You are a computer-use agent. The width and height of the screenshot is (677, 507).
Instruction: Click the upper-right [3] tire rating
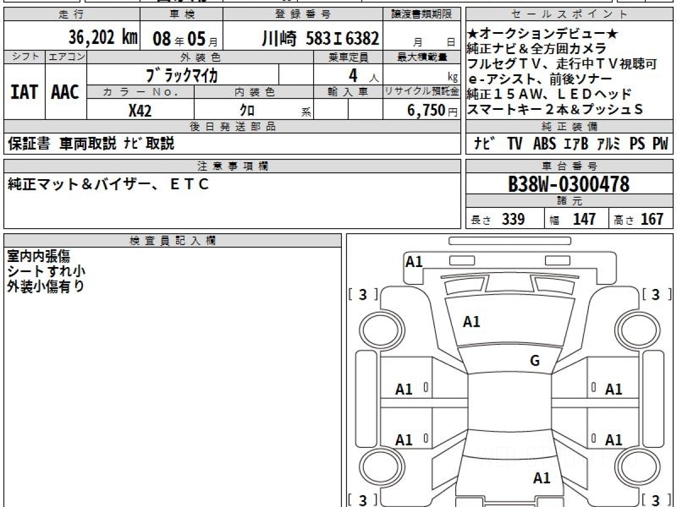point(654,294)
